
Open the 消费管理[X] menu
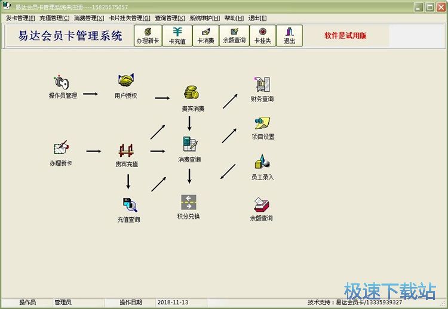click(x=89, y=18)
